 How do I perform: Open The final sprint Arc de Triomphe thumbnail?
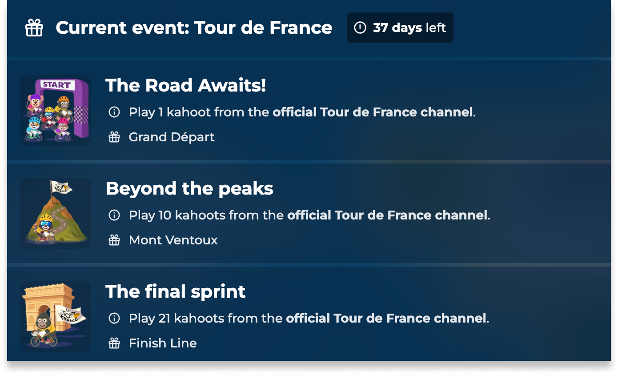tap(56, 316)
